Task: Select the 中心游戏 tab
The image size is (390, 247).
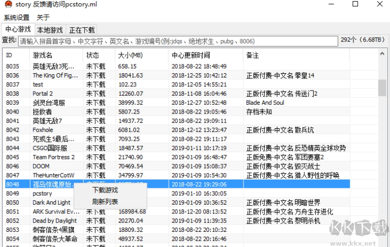Action: point(18,29)
